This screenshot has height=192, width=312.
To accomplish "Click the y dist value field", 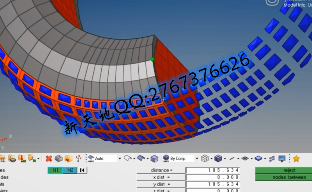I will tap(213, 184).
